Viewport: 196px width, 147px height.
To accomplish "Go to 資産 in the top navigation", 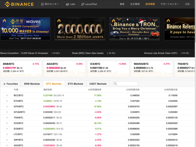I will click(x=122, y=4).
